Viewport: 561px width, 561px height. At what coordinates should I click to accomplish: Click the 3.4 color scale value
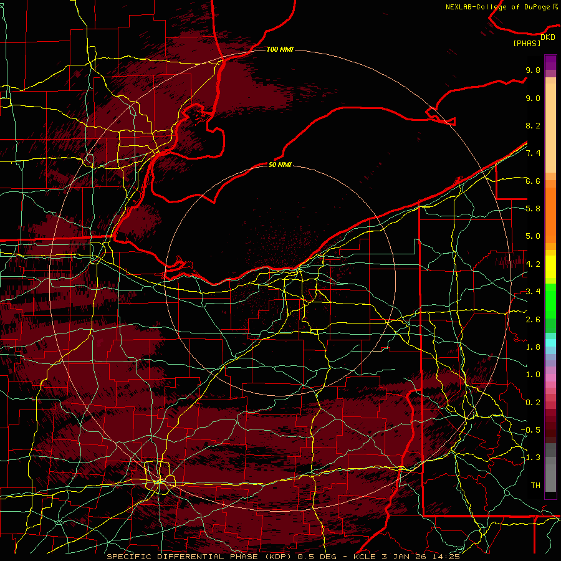coord(533,292)
